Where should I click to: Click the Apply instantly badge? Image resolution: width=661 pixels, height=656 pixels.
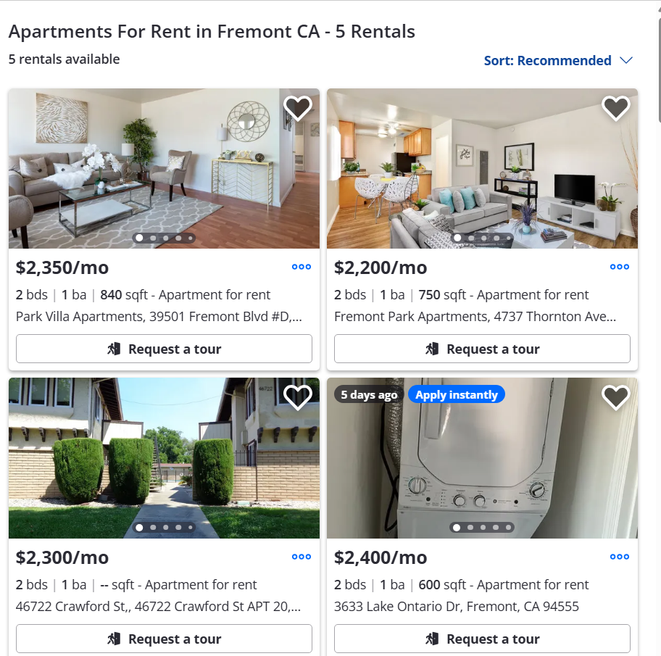point(457,395)
